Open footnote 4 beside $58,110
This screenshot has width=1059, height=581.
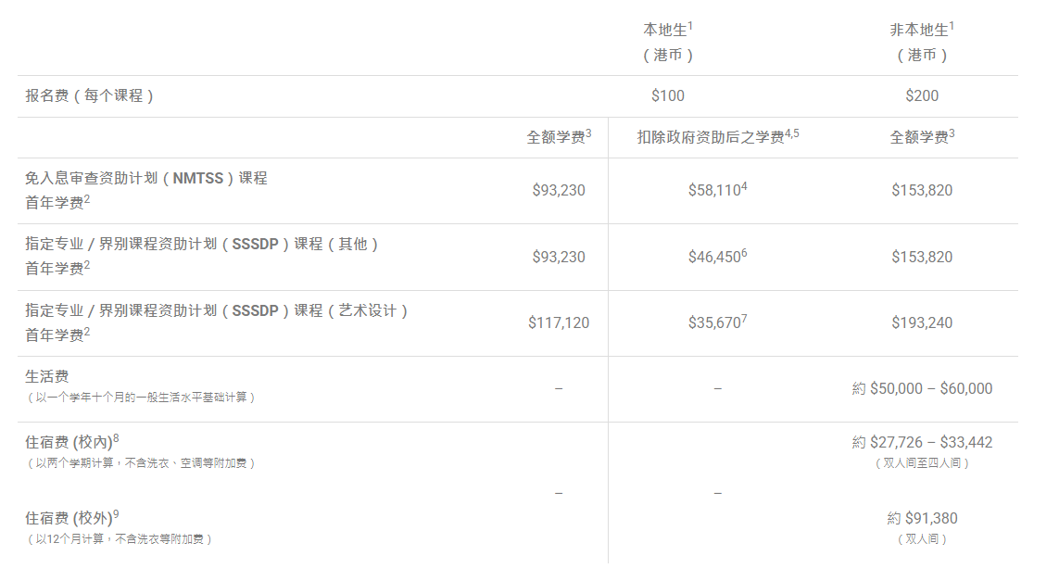(x=744, y=185)
